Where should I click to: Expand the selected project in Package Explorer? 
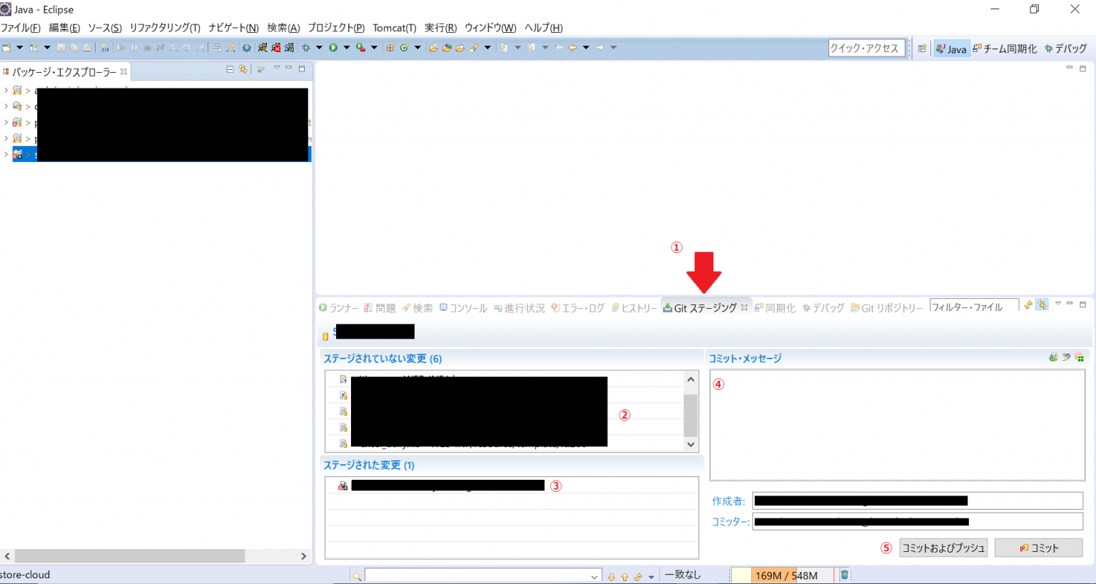coord(6,153)
